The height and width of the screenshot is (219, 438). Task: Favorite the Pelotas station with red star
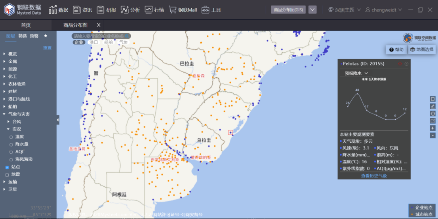tap(400, 64)
